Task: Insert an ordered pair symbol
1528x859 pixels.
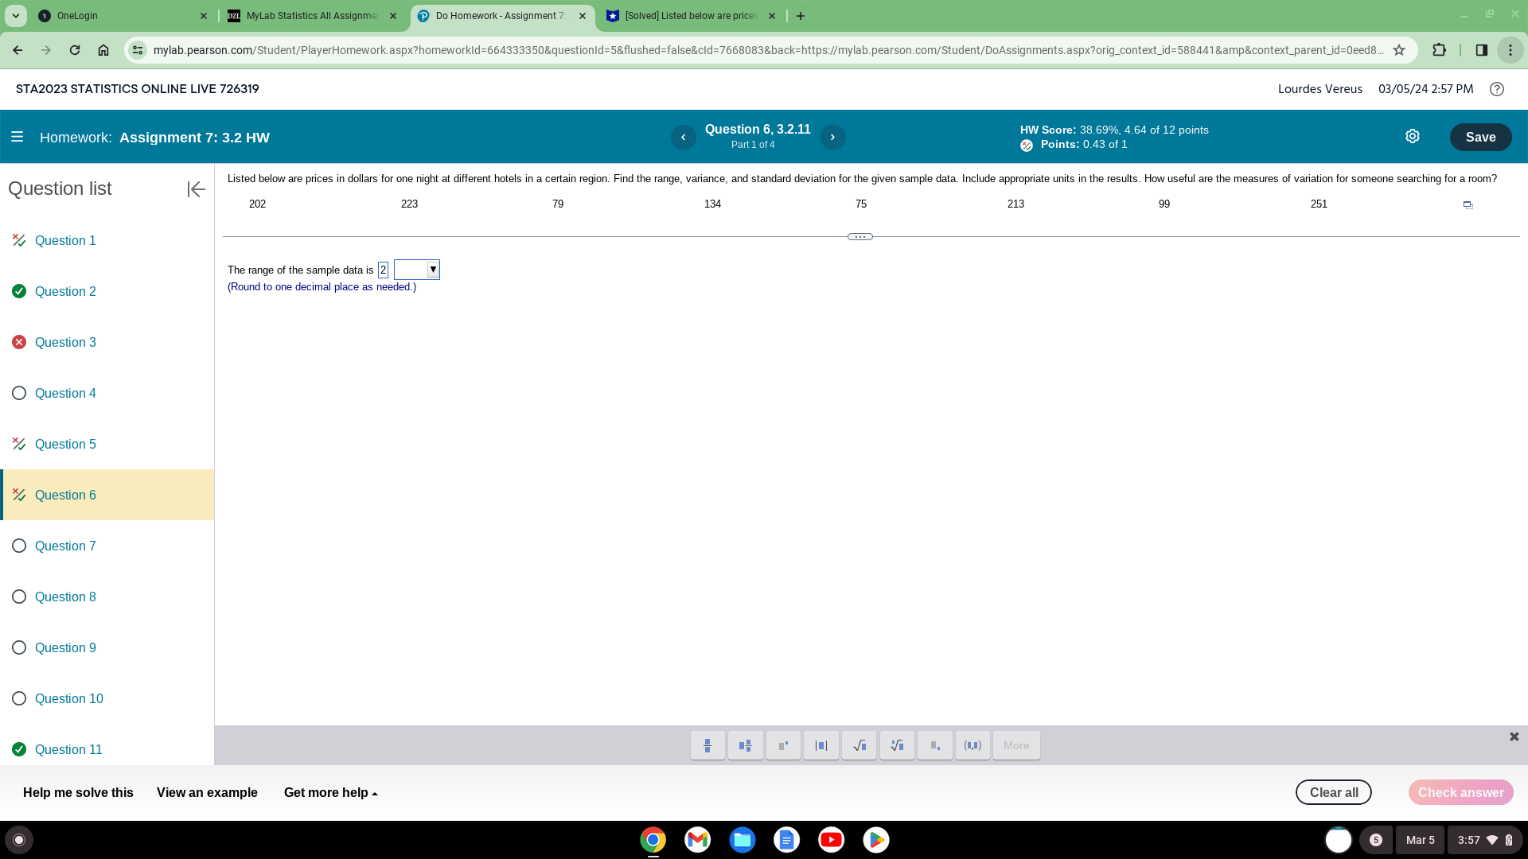Action: (x=972, y=745)
